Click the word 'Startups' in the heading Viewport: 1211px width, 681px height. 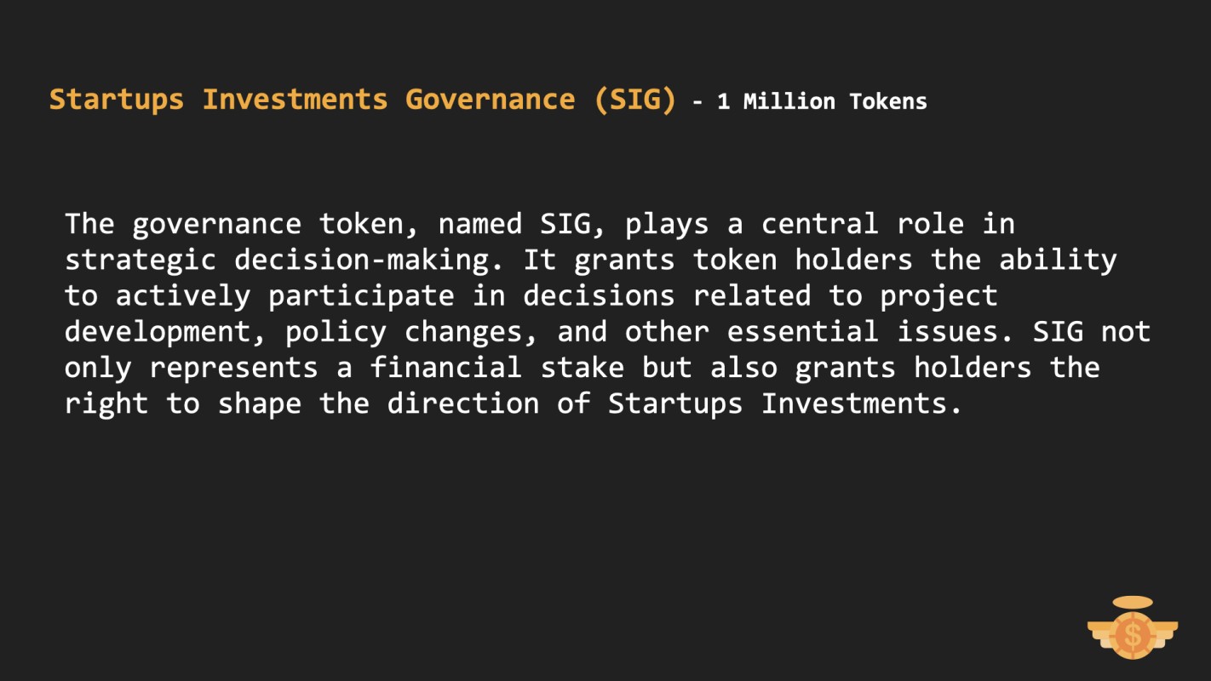coord(116,100)
